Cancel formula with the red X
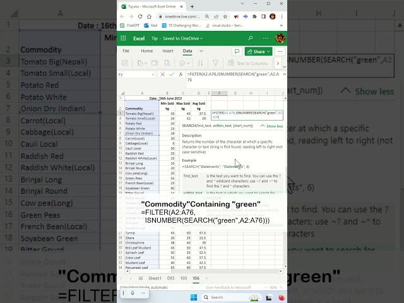The width and height of the screenshot is (404, 303). pos(162,74)
